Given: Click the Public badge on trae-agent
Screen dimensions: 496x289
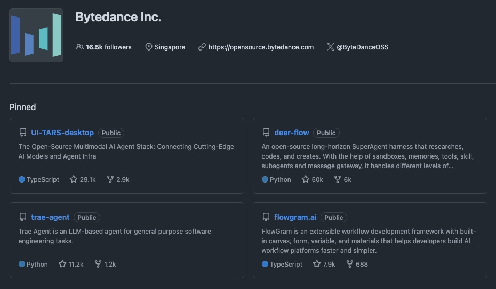Looking at the screenshot, I should click(87, 217).
